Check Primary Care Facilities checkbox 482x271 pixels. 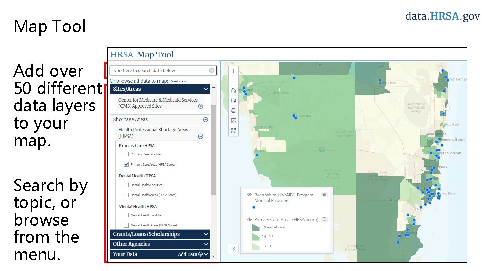(126, 154)
